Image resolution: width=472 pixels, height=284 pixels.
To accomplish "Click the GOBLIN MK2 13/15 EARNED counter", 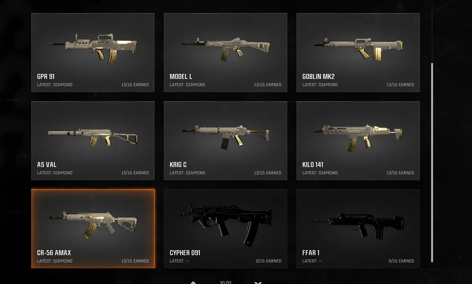I will 400,85.
